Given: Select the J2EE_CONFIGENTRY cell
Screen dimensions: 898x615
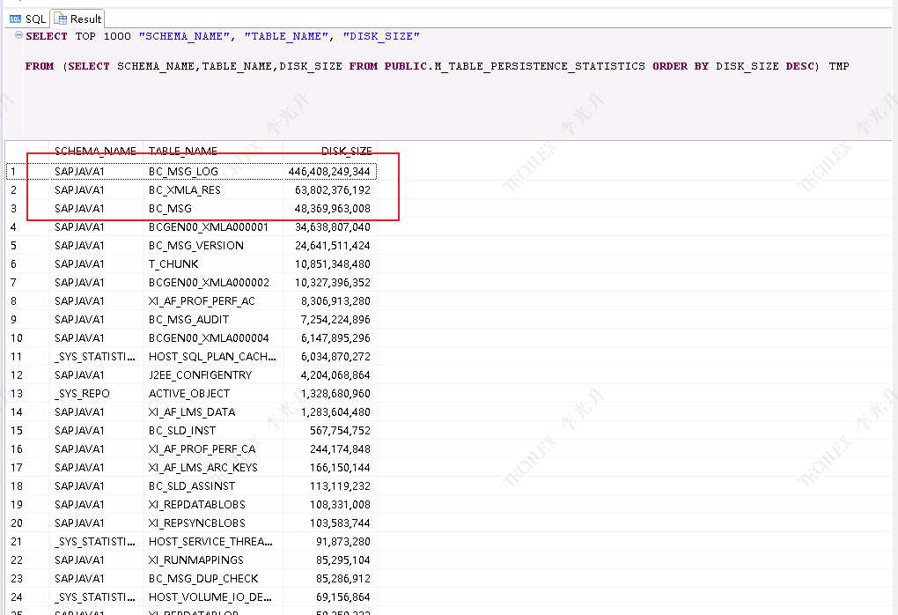Looking at the screenshot, I should click(213, 374).
